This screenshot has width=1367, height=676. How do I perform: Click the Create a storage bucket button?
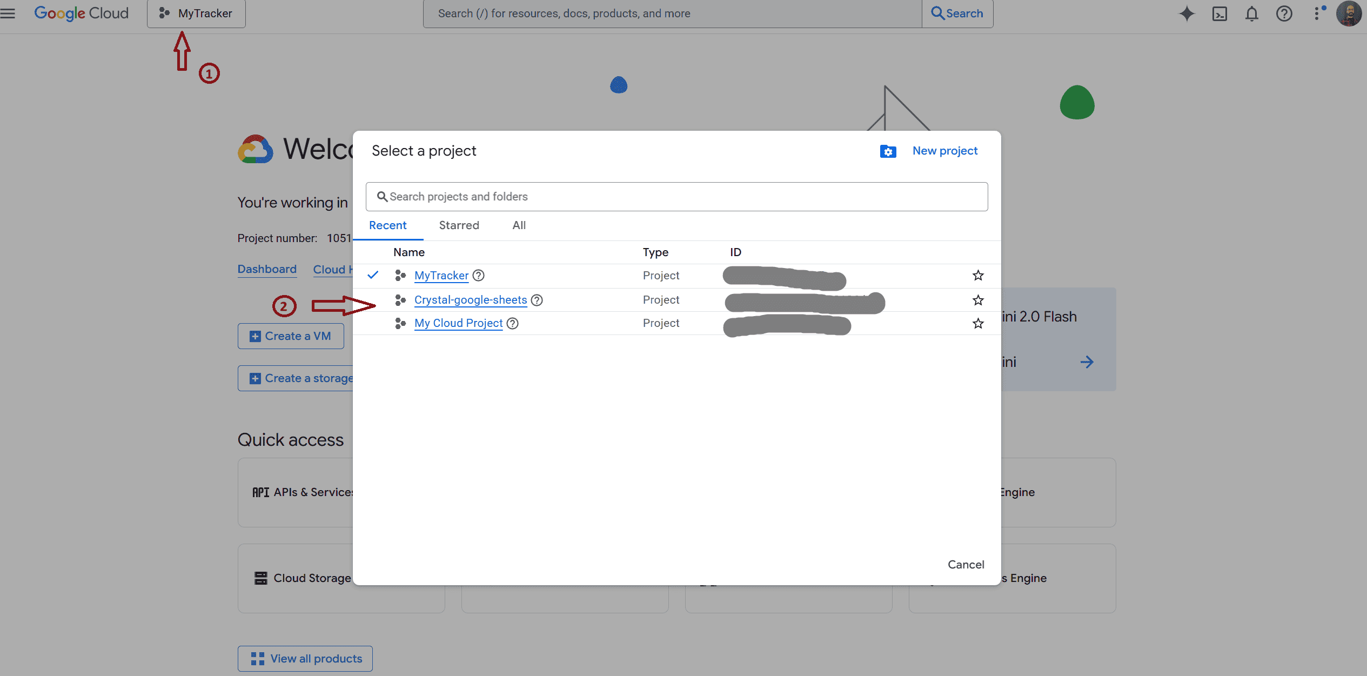point(296,378)
